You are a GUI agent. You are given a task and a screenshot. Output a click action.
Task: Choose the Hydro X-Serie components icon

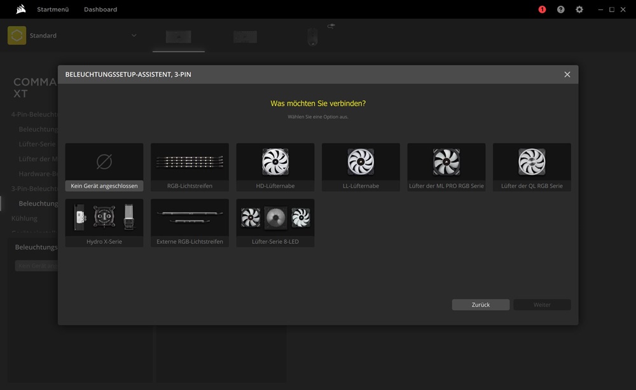point(104,217)
